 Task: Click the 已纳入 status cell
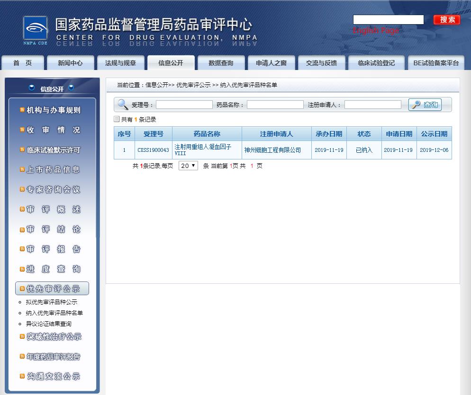point(364,150)
